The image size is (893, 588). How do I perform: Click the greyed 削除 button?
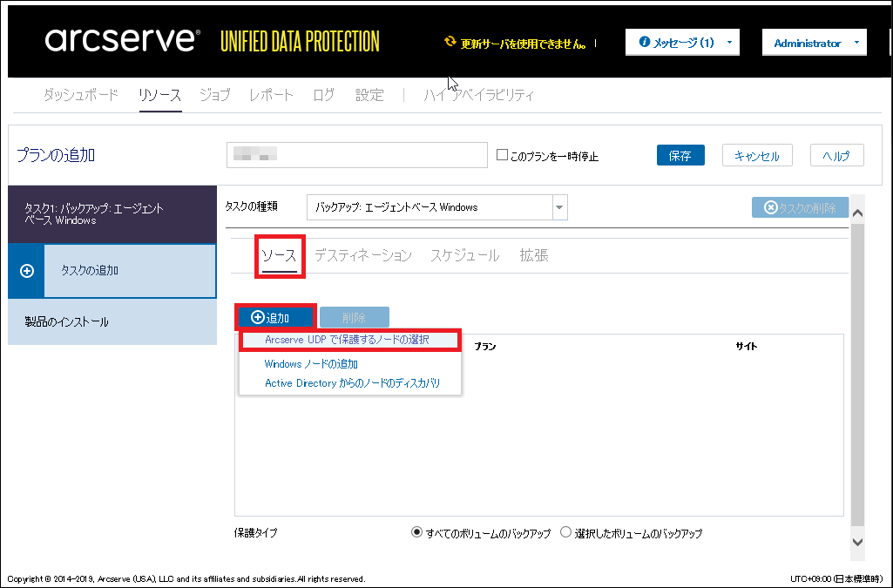coord(355,318)
